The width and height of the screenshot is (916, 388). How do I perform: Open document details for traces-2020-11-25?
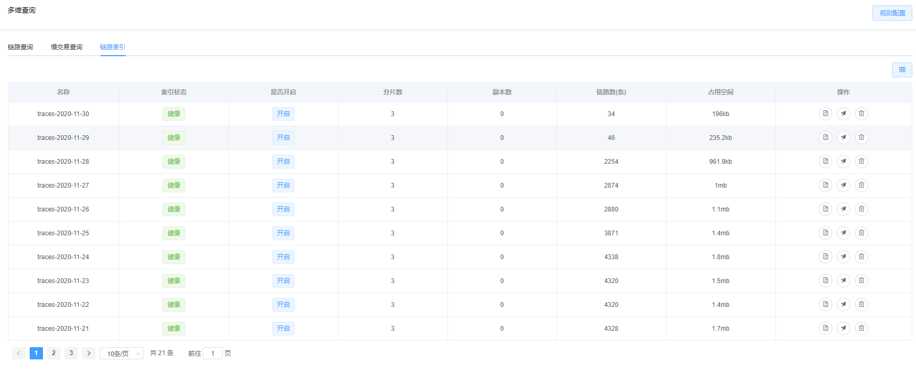point(825,233)
